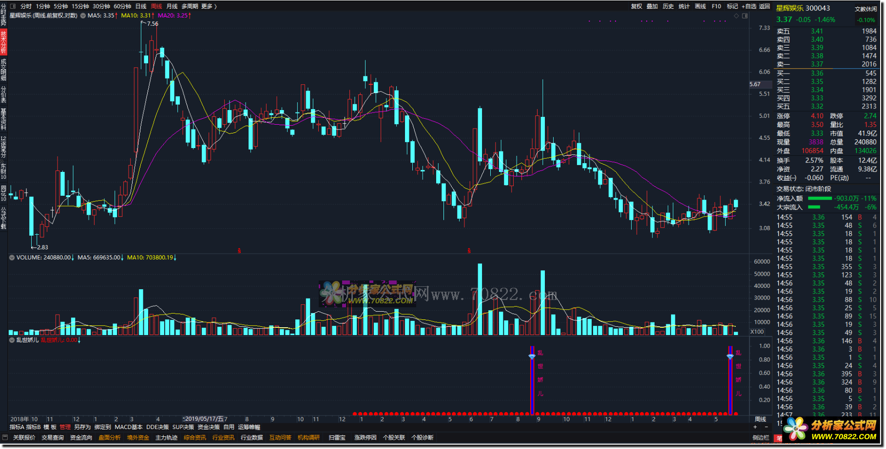Image resolution: width=886 pixels, height=449 pixels.
Task: Open the 成交明细 sidebar tab
Action: click(3, 70)
